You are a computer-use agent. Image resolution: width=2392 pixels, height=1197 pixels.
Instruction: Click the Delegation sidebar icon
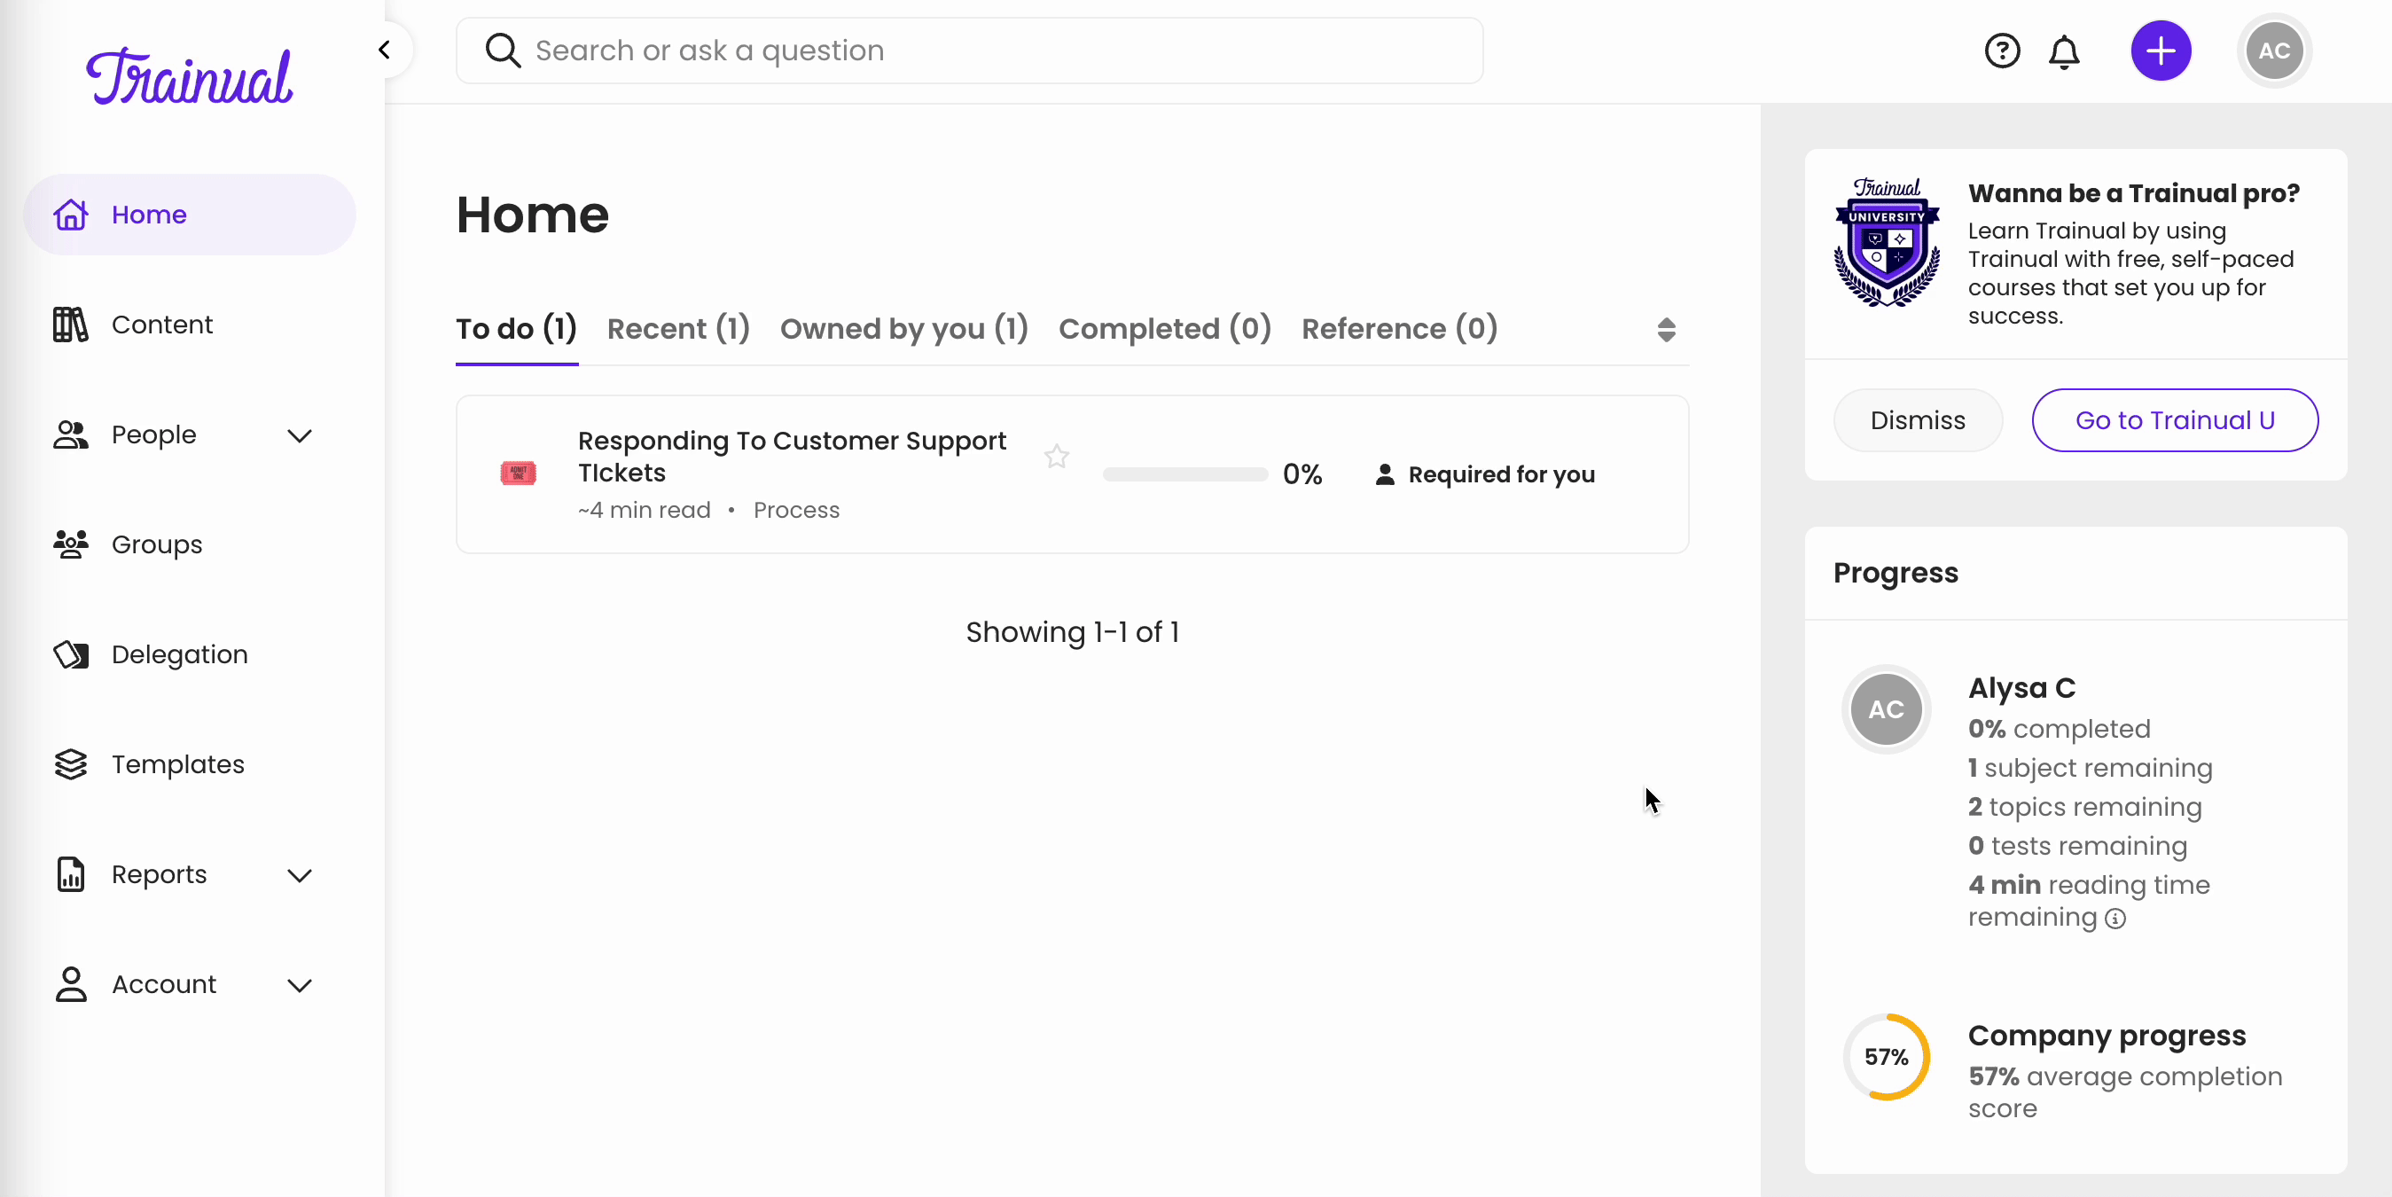point(70,653)
